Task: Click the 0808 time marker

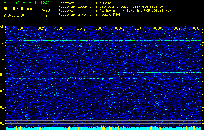Action: (157, 28)
